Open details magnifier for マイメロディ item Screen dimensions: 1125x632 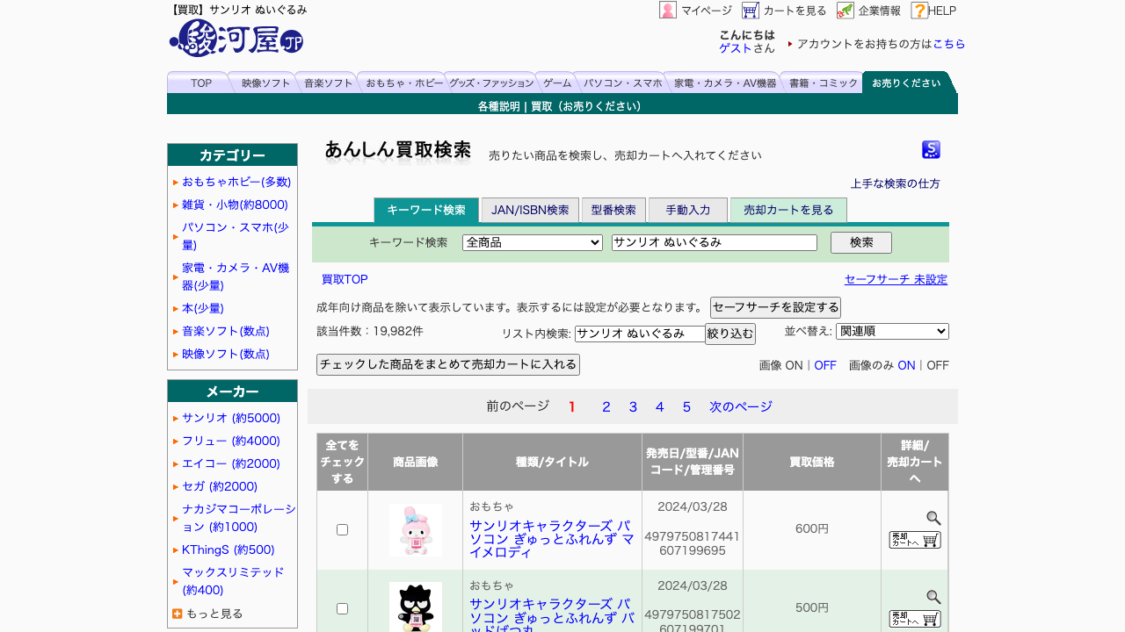(x=933, y=518)
